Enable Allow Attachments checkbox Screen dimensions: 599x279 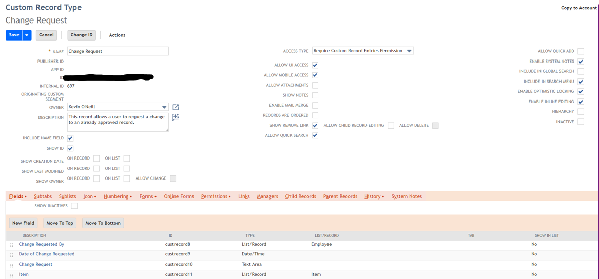(315, 85)
